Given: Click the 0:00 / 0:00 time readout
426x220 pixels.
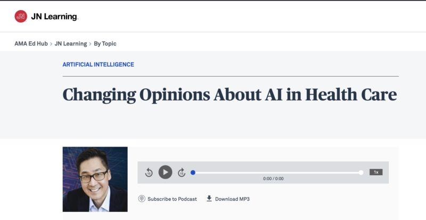Looking at the screenshot, I should (x=273, y=178).
